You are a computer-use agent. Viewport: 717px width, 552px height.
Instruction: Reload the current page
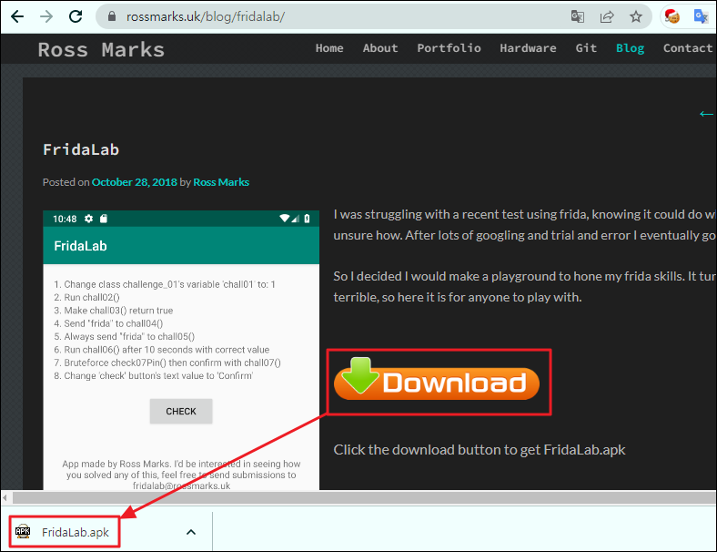click(76, 16)
